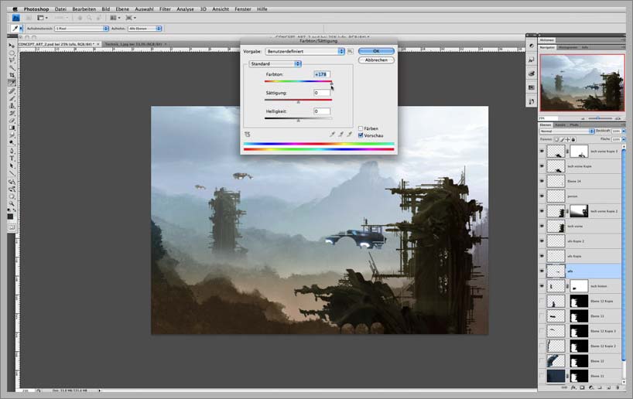Switch to the Kanäle panel tab
This screenshot has height=399, width=633.
560,125
